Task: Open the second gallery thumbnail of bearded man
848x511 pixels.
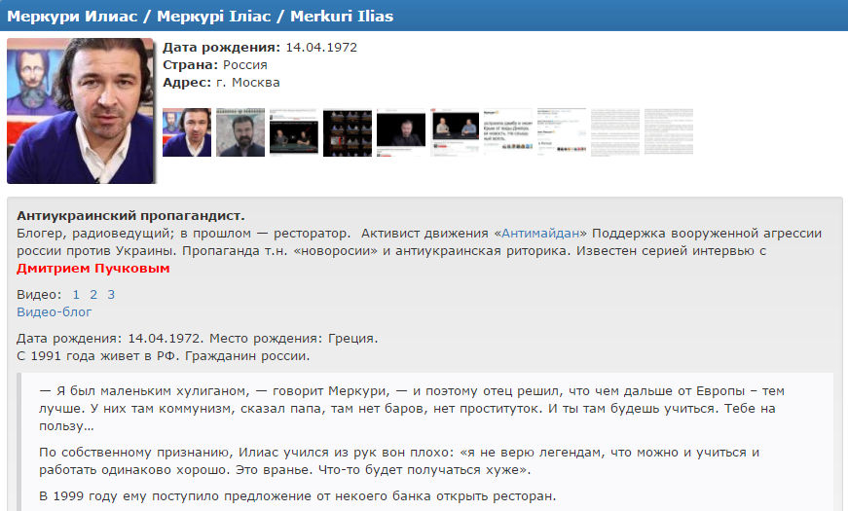Action: (x=240, y=132)
